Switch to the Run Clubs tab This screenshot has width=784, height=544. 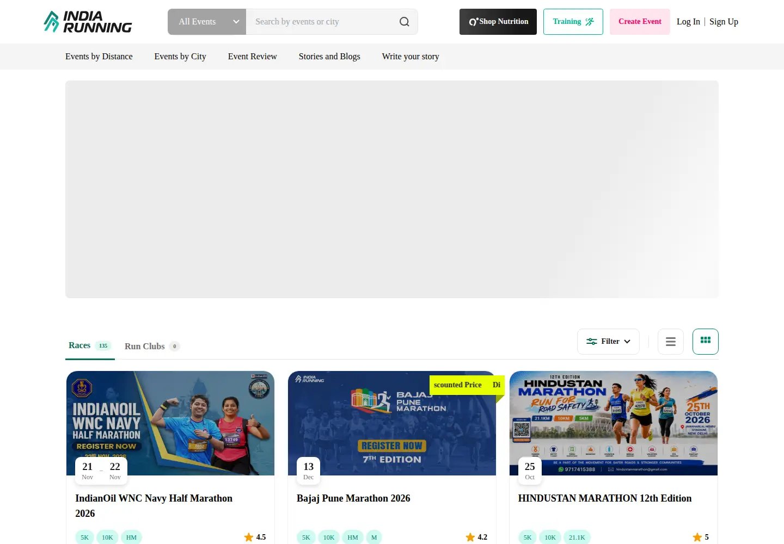[x=152, y=346]
